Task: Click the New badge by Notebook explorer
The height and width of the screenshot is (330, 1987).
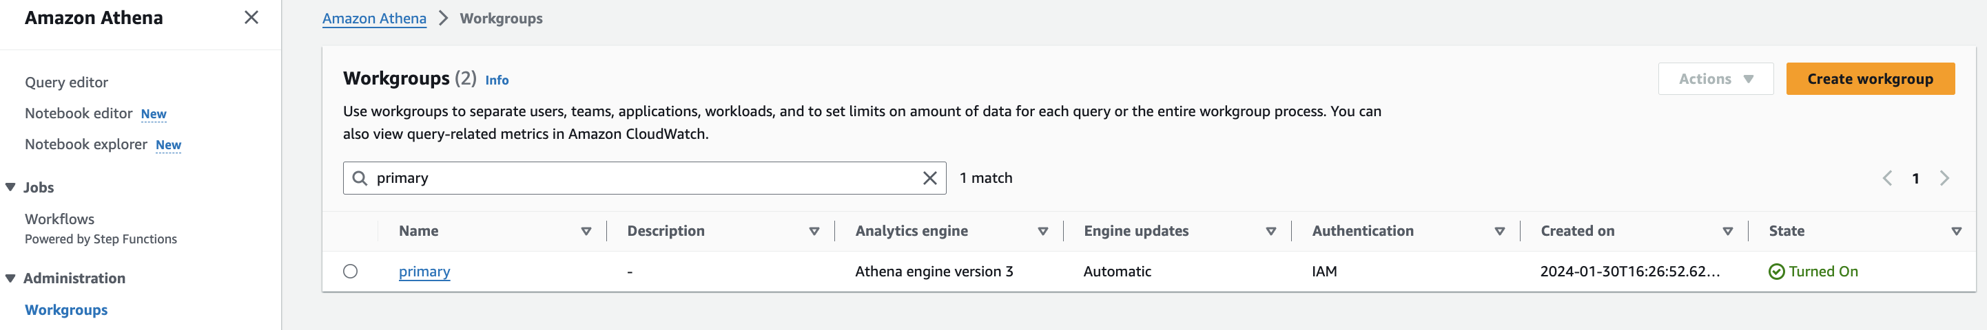Action: pos(168,144)
